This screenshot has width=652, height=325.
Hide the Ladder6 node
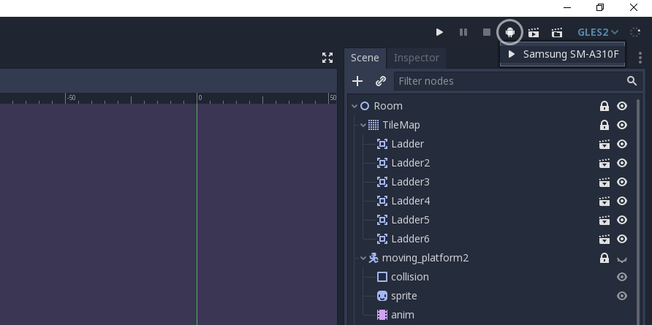tap(622, 239)
